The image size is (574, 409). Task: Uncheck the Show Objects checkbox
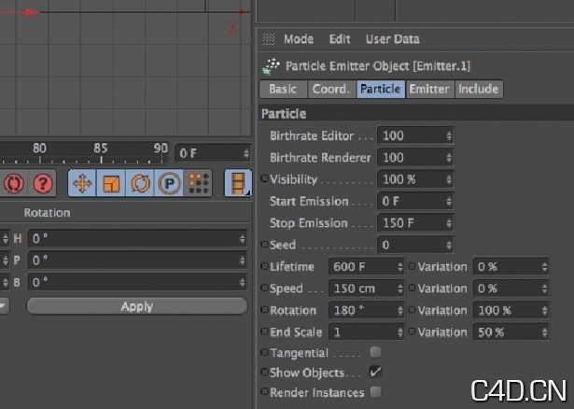[x=375, y=372]
